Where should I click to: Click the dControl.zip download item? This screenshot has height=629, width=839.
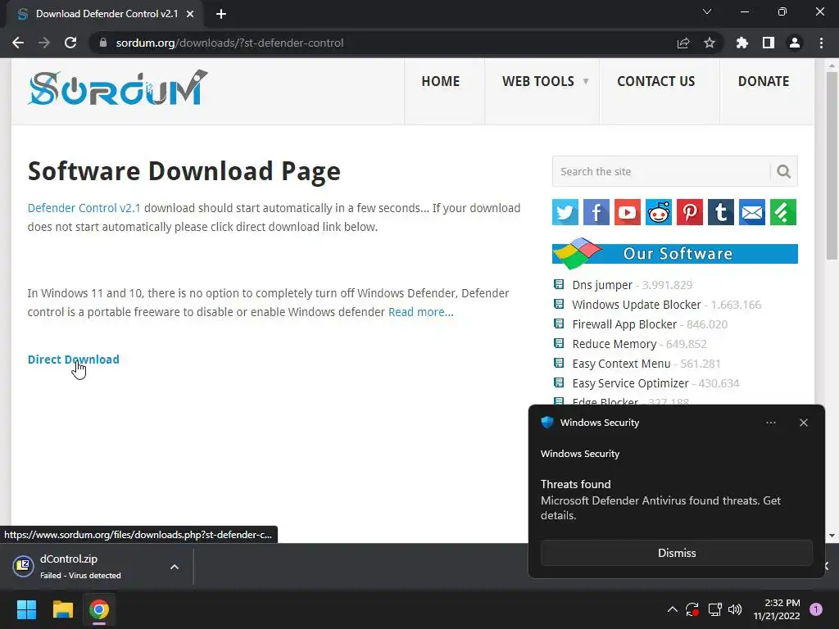(x=80, y=567)
